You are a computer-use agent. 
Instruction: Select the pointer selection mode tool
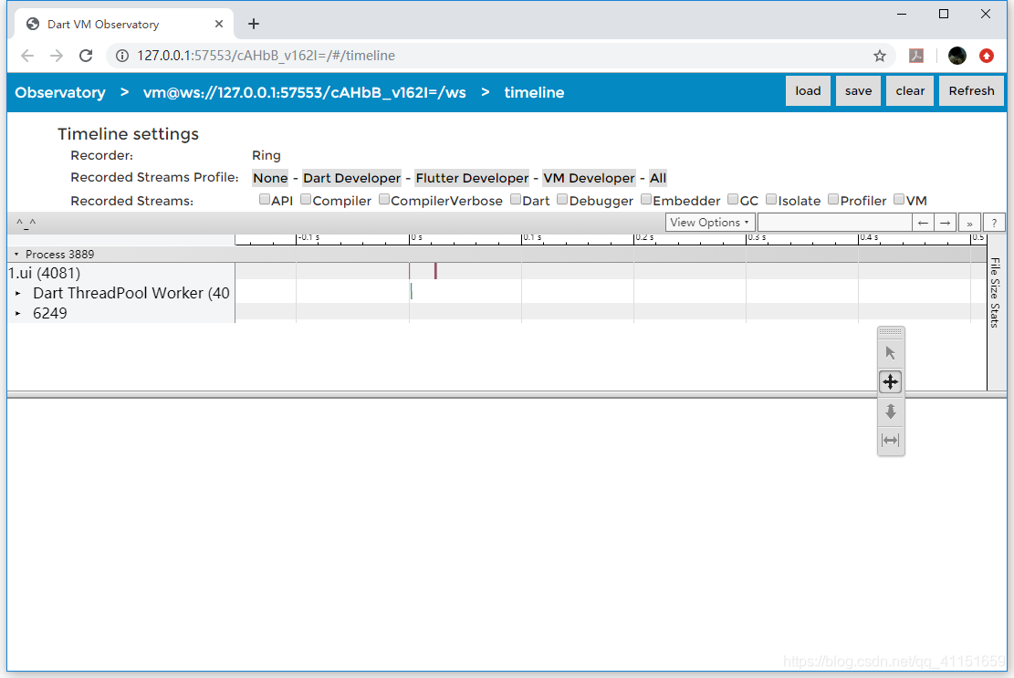pyautogui.click(x=891, y=353)
